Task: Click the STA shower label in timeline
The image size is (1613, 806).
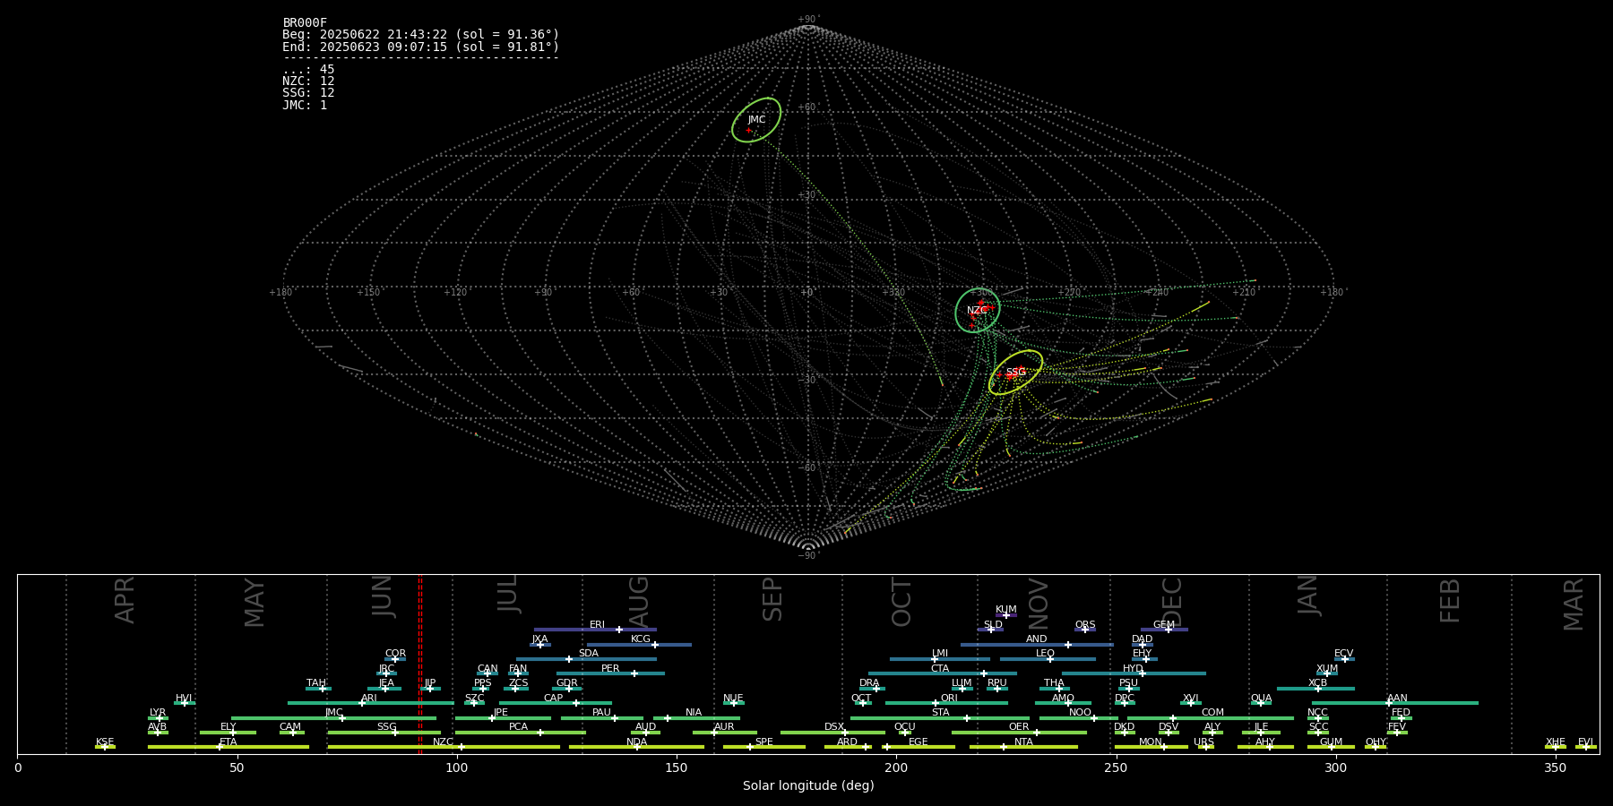Action: pos(940,713)
